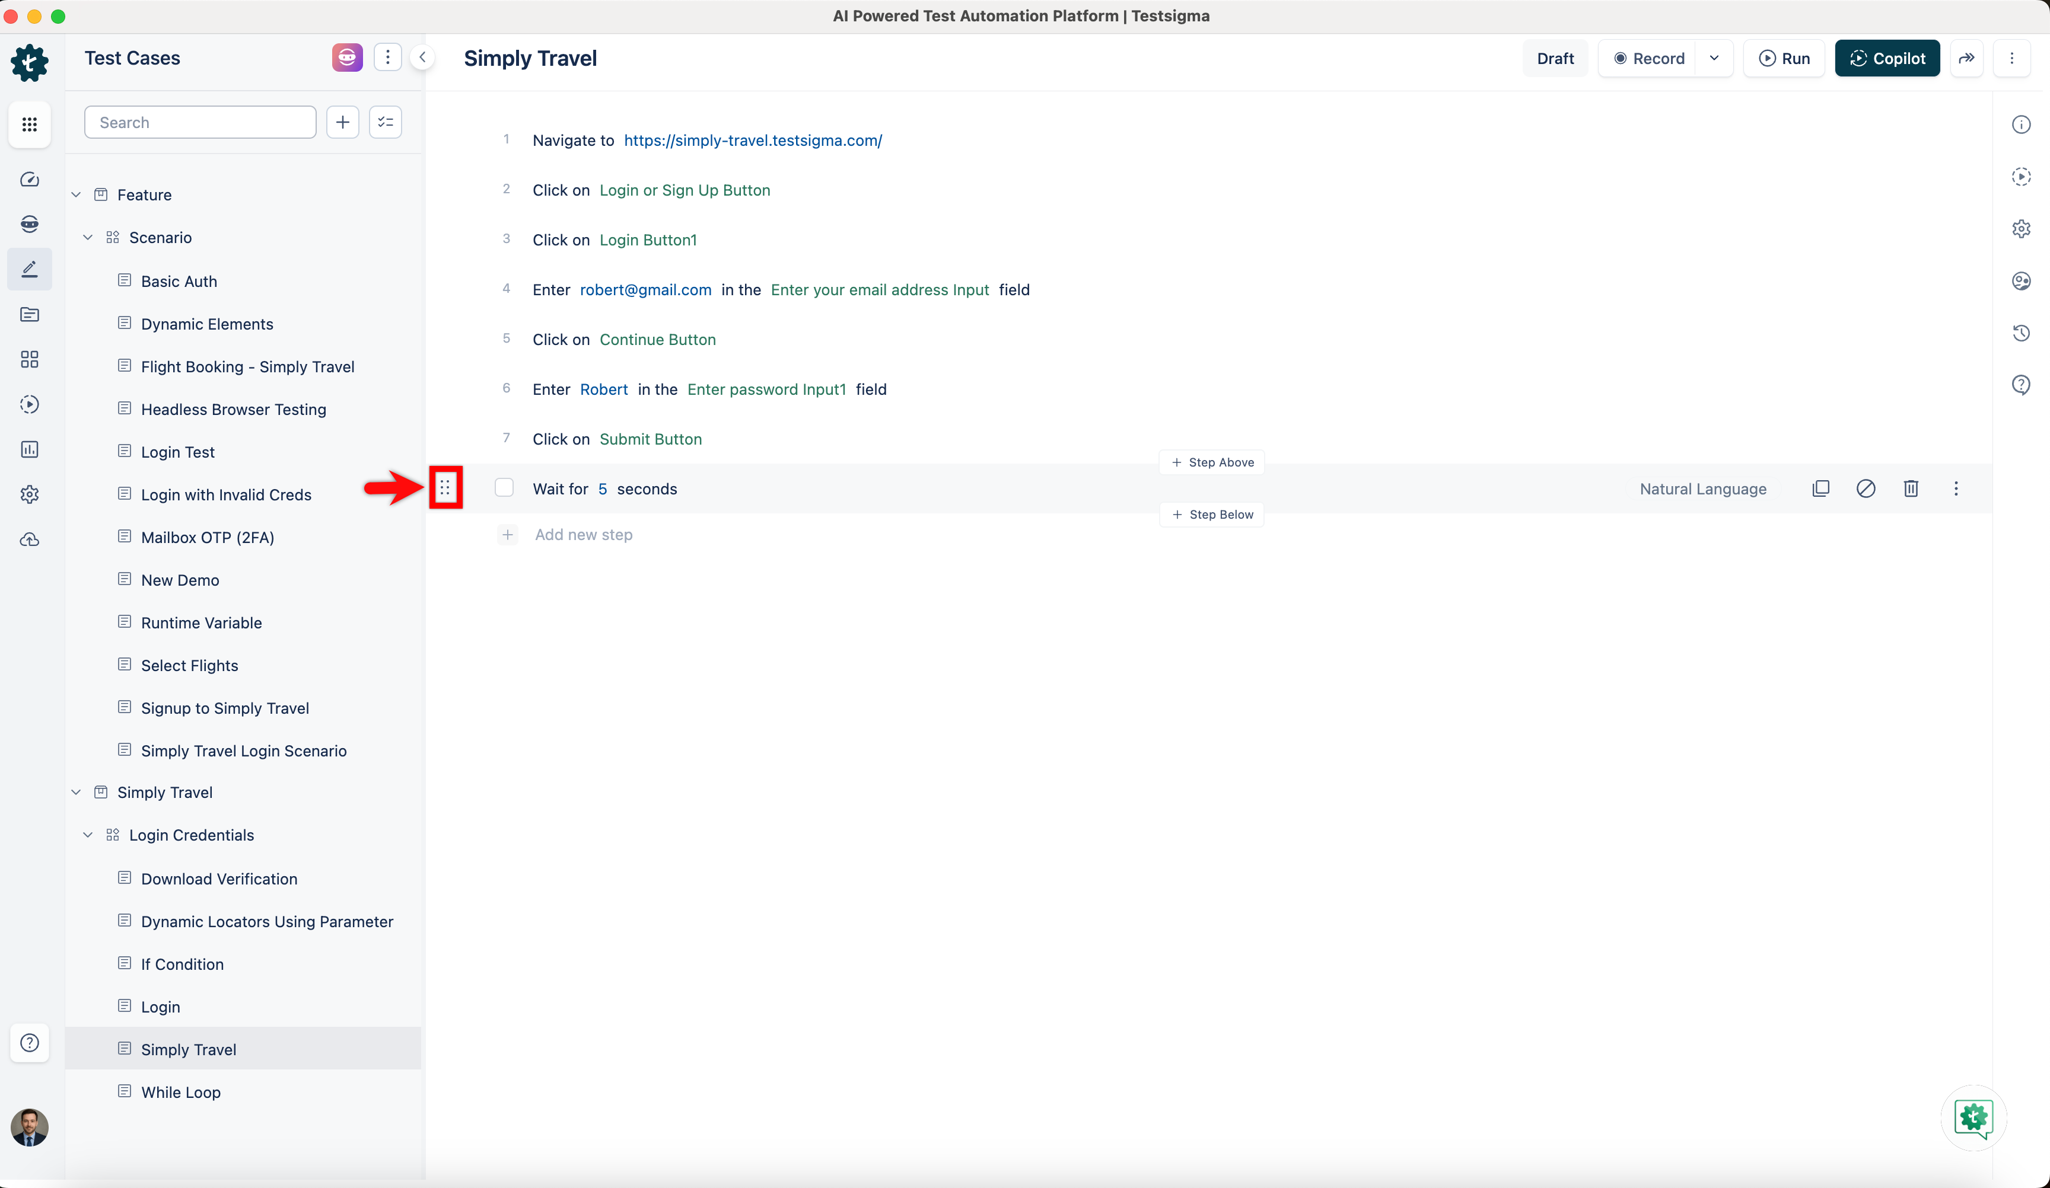Image resolution: width=2050 pixels, height=1188 pixels.
Task: Add a new test case with plus button
Action: point(342,122)
